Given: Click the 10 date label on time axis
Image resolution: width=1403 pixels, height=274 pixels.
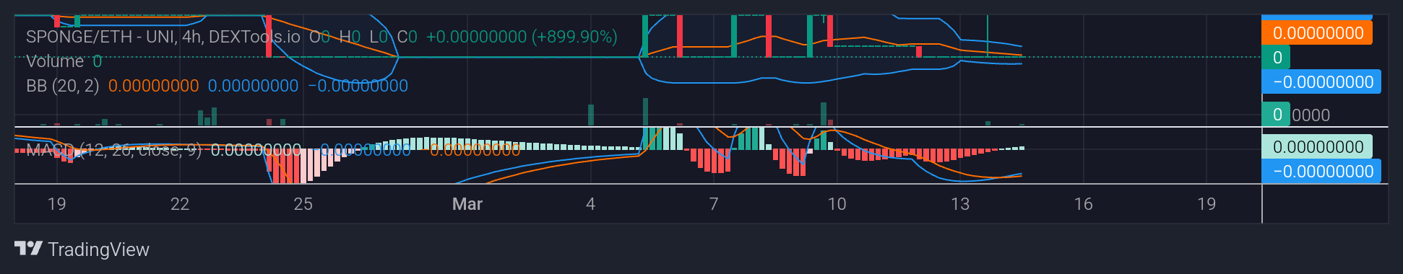Looking at the screenshot, I should 837,204.
